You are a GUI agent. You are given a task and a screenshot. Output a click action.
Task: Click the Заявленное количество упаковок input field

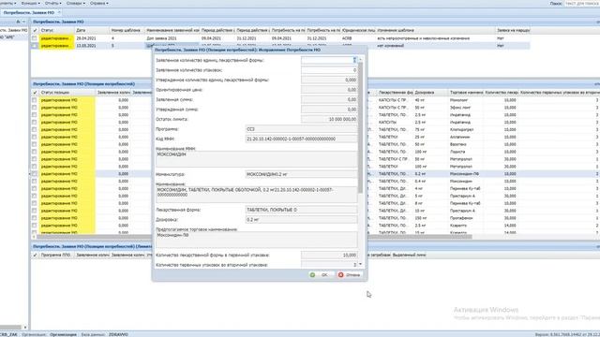click(x=329, y=70)
